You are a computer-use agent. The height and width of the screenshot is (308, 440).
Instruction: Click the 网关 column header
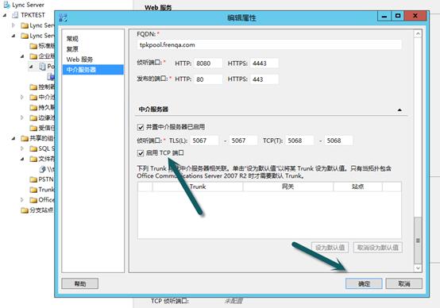click(288, 187)
